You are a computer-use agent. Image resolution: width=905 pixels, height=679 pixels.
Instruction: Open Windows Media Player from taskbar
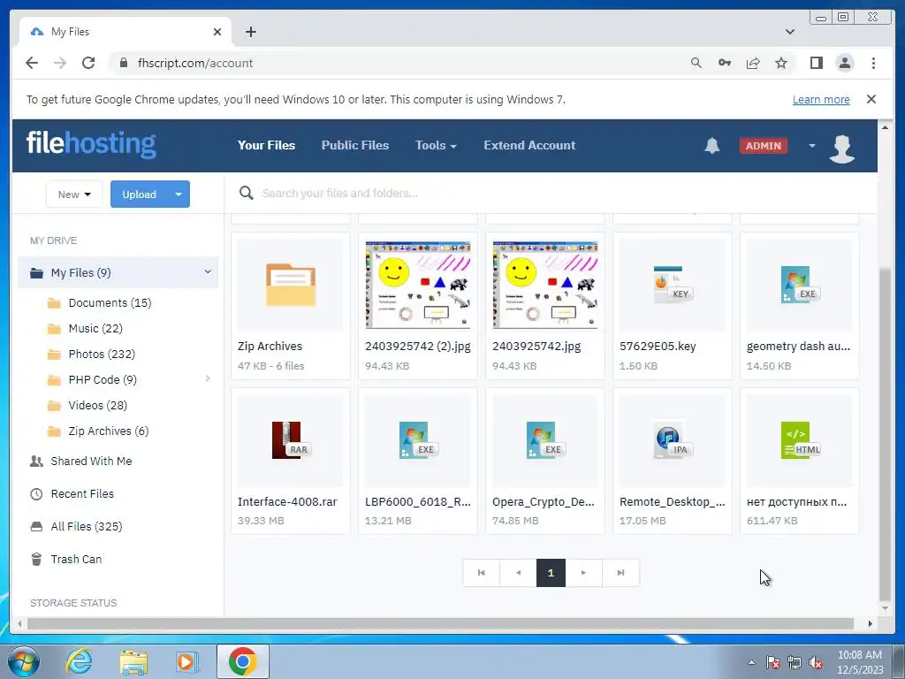187,661
